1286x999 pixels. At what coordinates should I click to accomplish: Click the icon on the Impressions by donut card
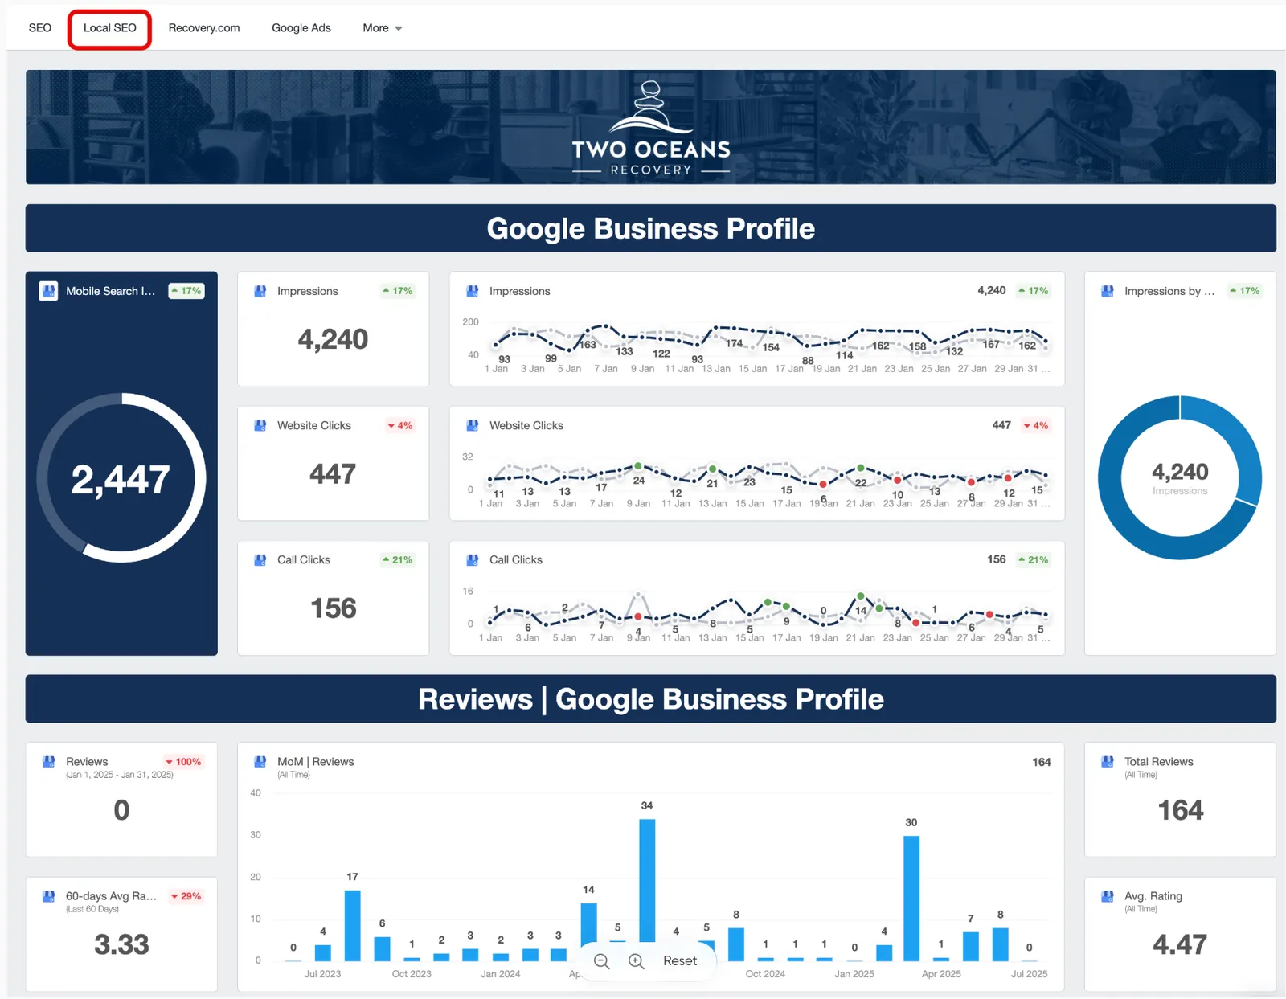pos(1108,291)
